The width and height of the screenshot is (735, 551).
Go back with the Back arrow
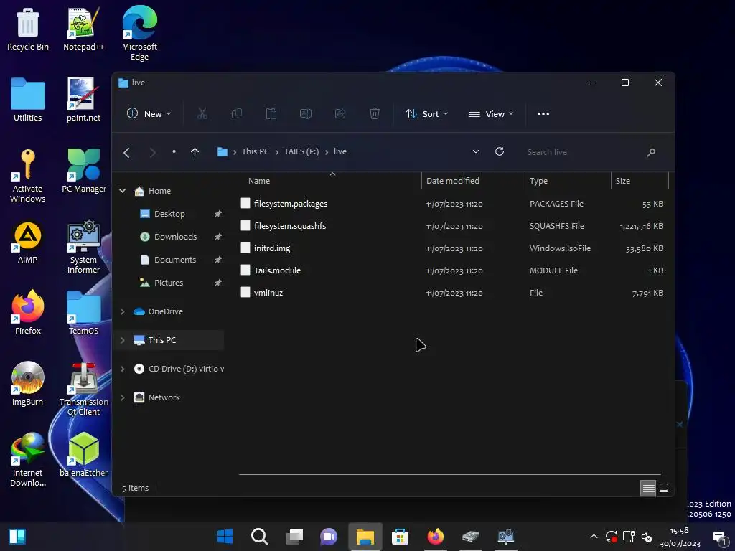coord(126,152)
